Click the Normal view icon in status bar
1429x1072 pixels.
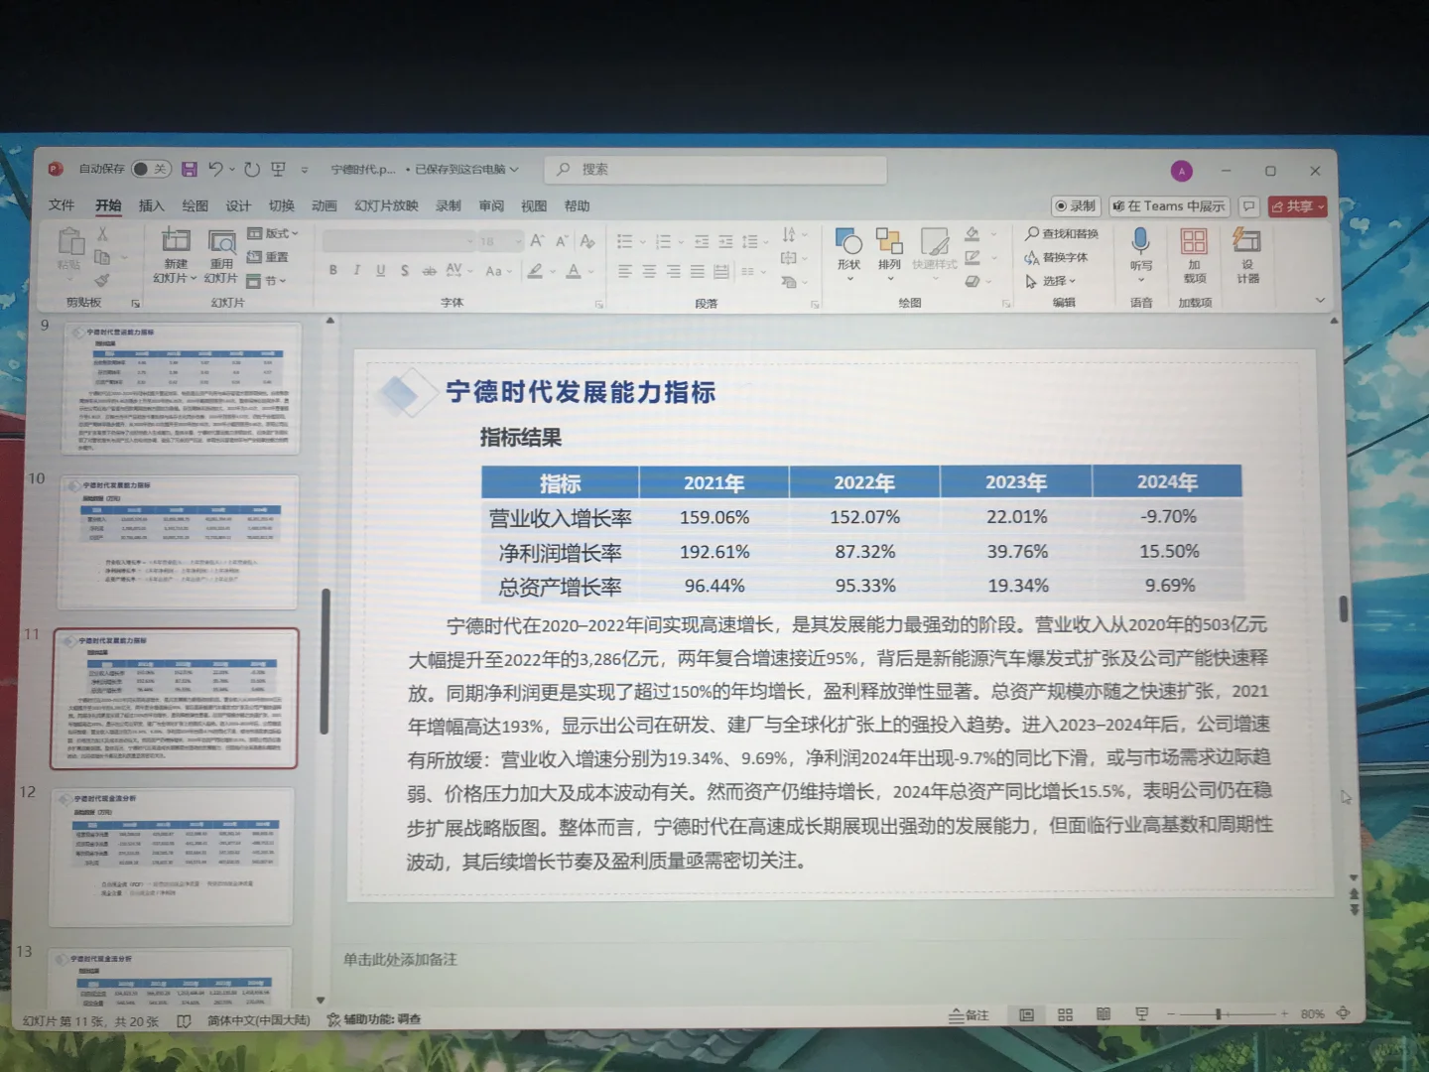[1027, 1014]
